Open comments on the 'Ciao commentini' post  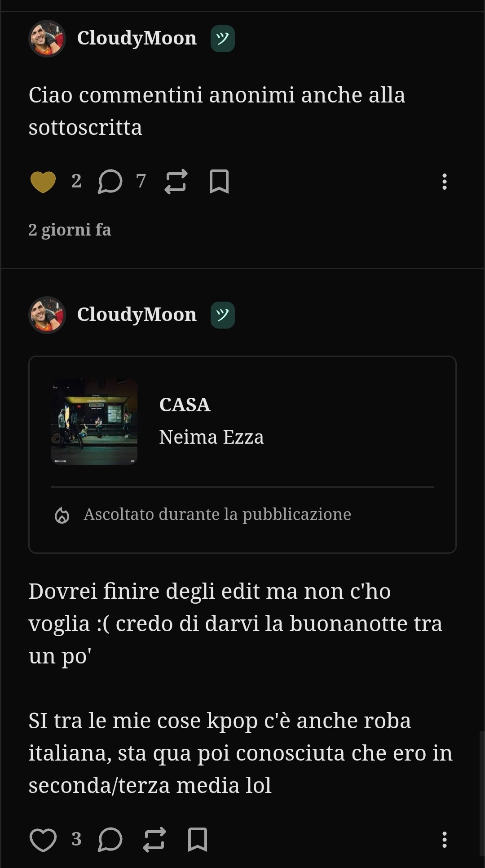pyautogui.click(x=110, y=182)
